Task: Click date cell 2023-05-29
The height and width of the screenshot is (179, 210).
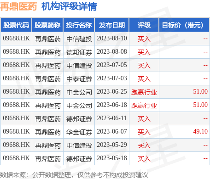Action: click(112, 145)
